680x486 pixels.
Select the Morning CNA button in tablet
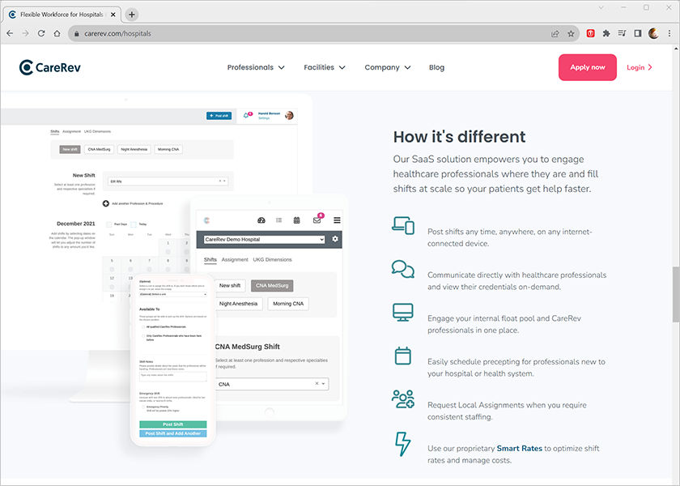288,304
